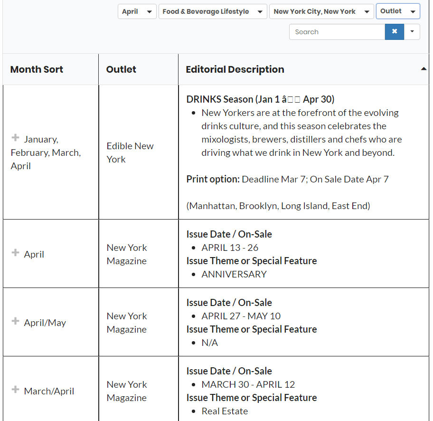Open the Food & Beverage Lifestyle dropdown
Viewport: 433px width, 421px height.
pos(213,11)
